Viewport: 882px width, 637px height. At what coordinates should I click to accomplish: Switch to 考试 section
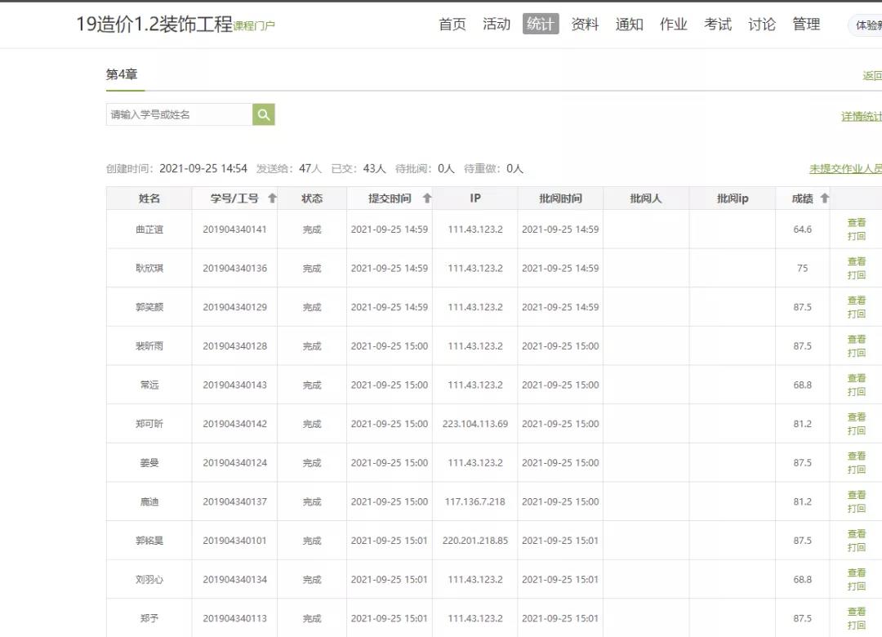click(x=717, y=24)
